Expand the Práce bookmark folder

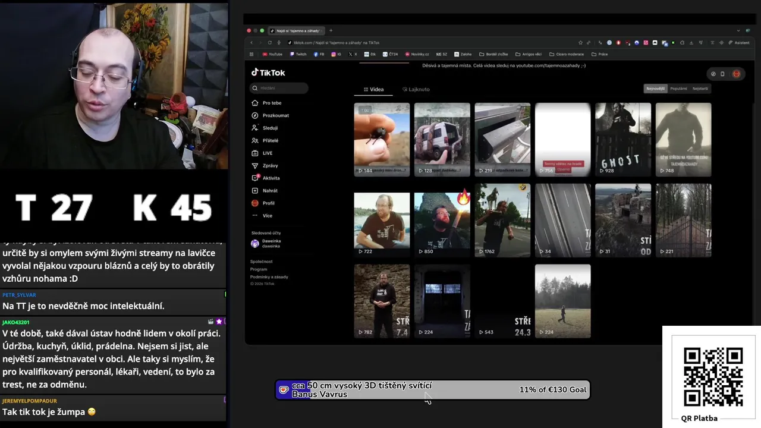pos(600,54)
